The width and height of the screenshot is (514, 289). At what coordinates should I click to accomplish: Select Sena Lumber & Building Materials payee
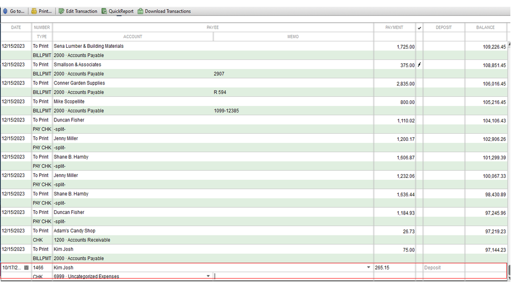(88, 46)
